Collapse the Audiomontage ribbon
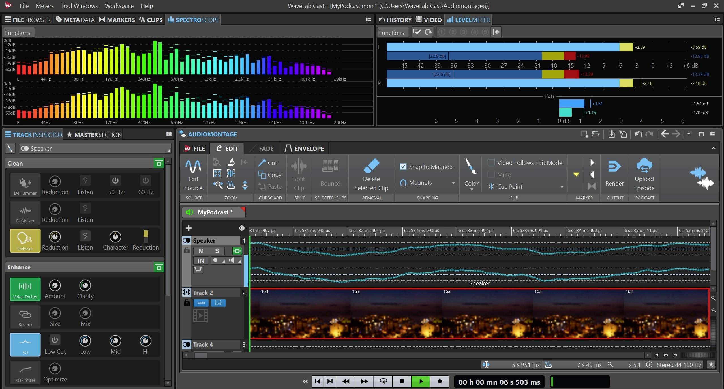 [713, 148]
